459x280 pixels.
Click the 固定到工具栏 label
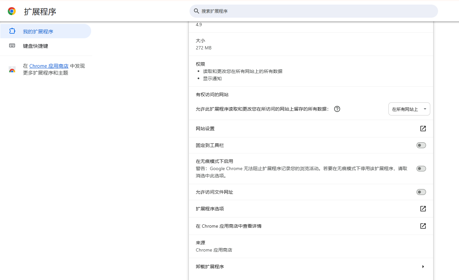point(210,145)
